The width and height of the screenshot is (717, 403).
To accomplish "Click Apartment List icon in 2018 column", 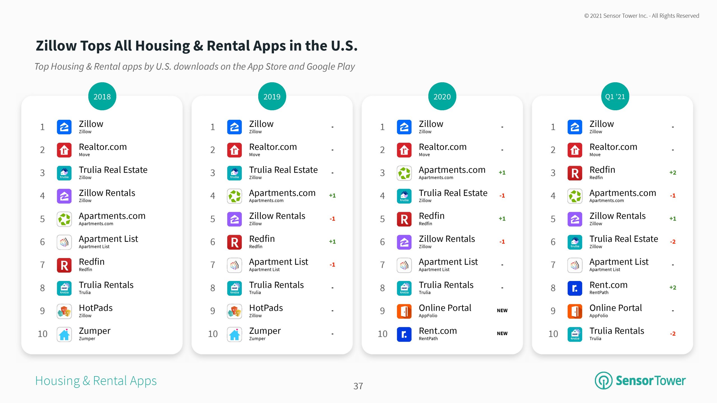I will (64, 242).
